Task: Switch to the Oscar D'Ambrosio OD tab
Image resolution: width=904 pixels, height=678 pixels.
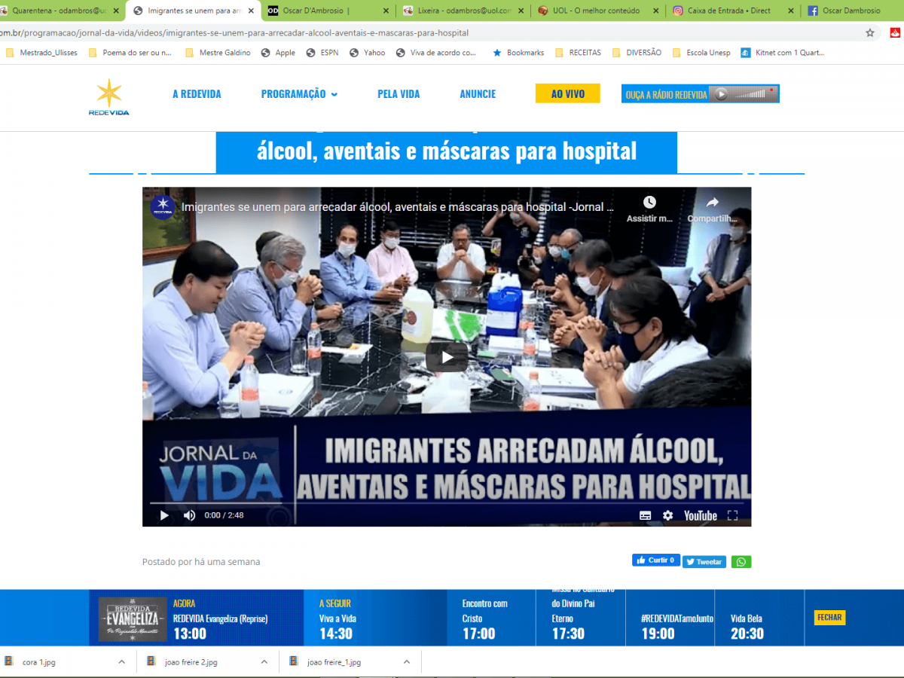Action: 328,11
